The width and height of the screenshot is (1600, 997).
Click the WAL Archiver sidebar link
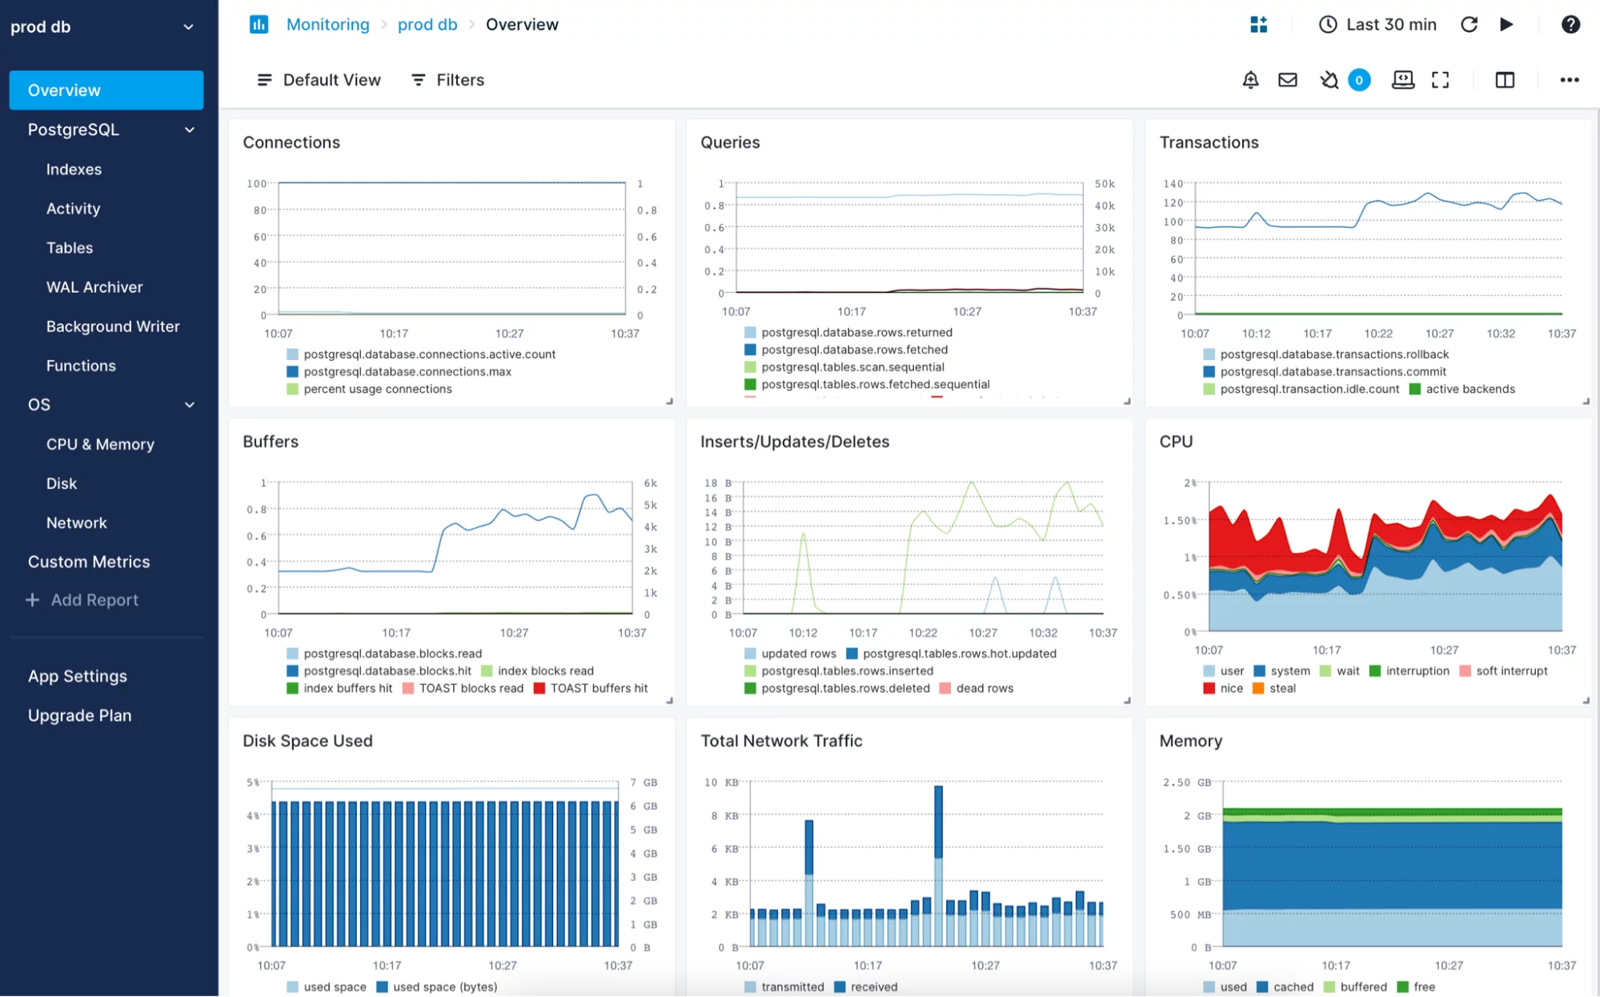coord(94,286)
